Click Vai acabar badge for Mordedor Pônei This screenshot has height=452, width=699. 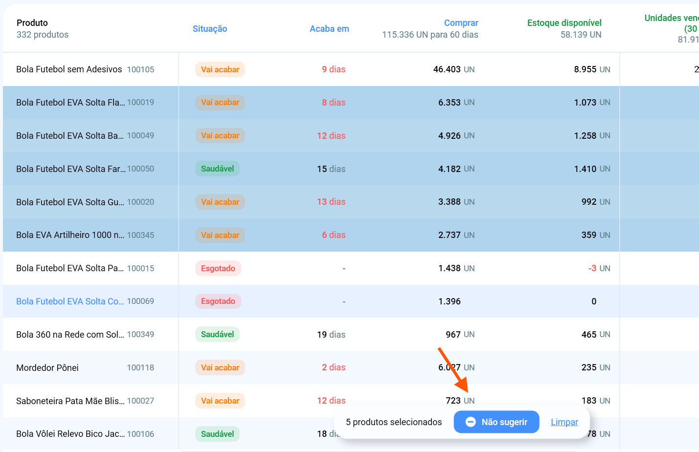tap(220, 367)
